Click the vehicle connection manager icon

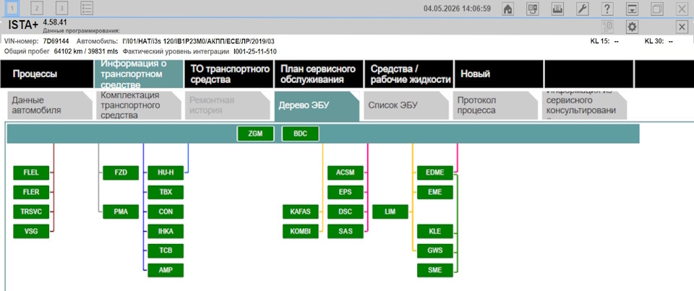533,9
